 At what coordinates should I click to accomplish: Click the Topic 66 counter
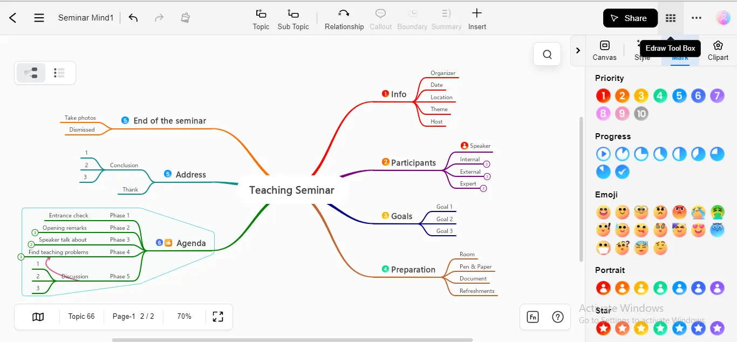click(81, 317)
